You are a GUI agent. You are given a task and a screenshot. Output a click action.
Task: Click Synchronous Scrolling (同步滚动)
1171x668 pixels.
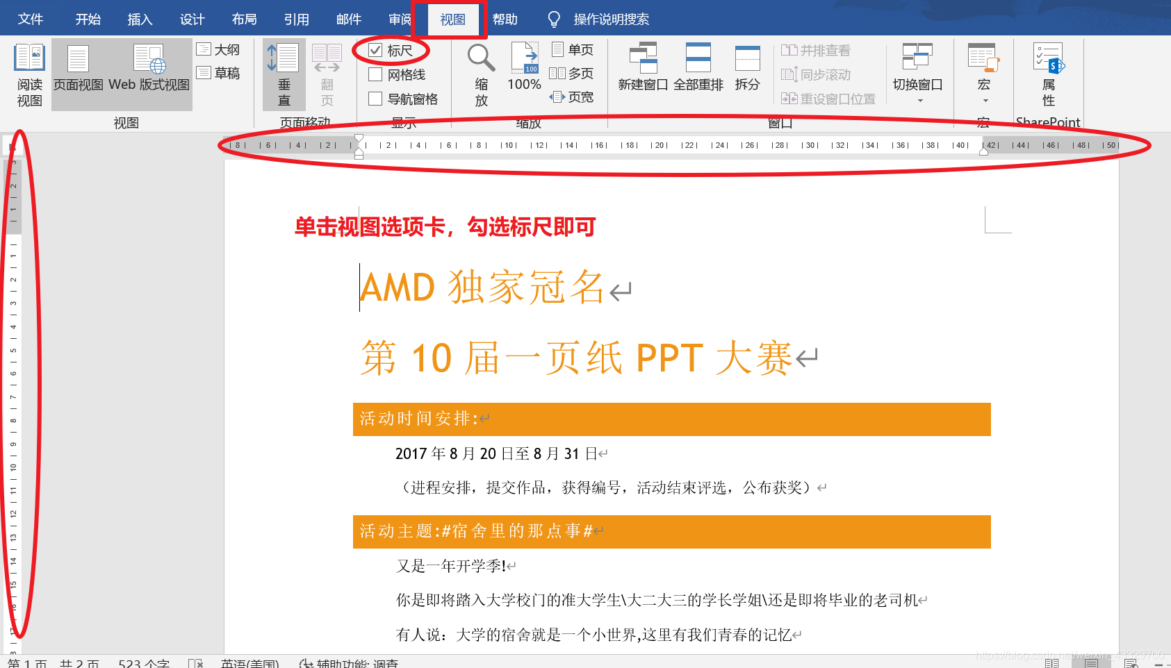(816, 74)
